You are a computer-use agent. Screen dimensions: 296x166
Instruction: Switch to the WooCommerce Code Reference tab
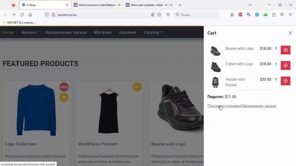pyautogui.click(x=97, y=5)
